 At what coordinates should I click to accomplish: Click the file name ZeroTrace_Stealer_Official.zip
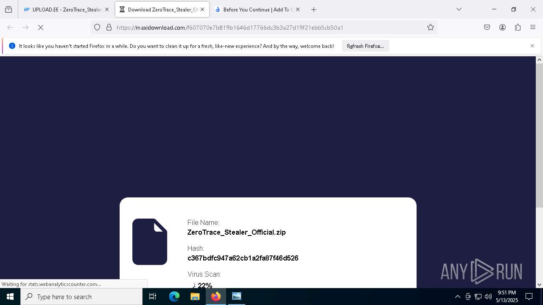coord(236,232)
